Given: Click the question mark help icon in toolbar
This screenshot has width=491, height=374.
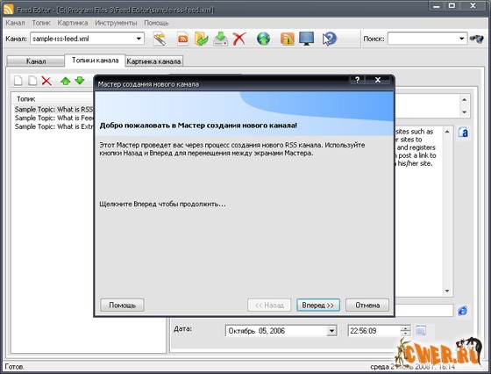Looking at the screenshot, I should tap(330, 40).
